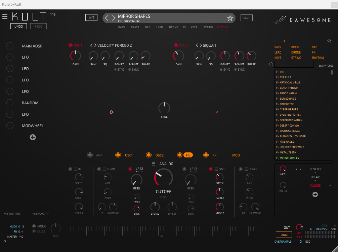Viewport: 338px width, 252px height.
Task: Switch to the OSC1 tab
Action: coord(129,155)
